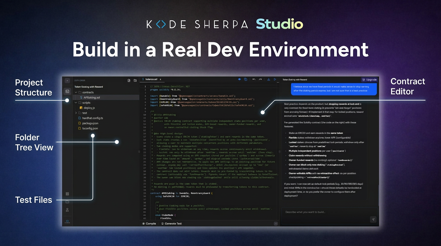Click the Upgrade button
The width and height of the screenshot is (441, 246).
click(x=369, y=79)
